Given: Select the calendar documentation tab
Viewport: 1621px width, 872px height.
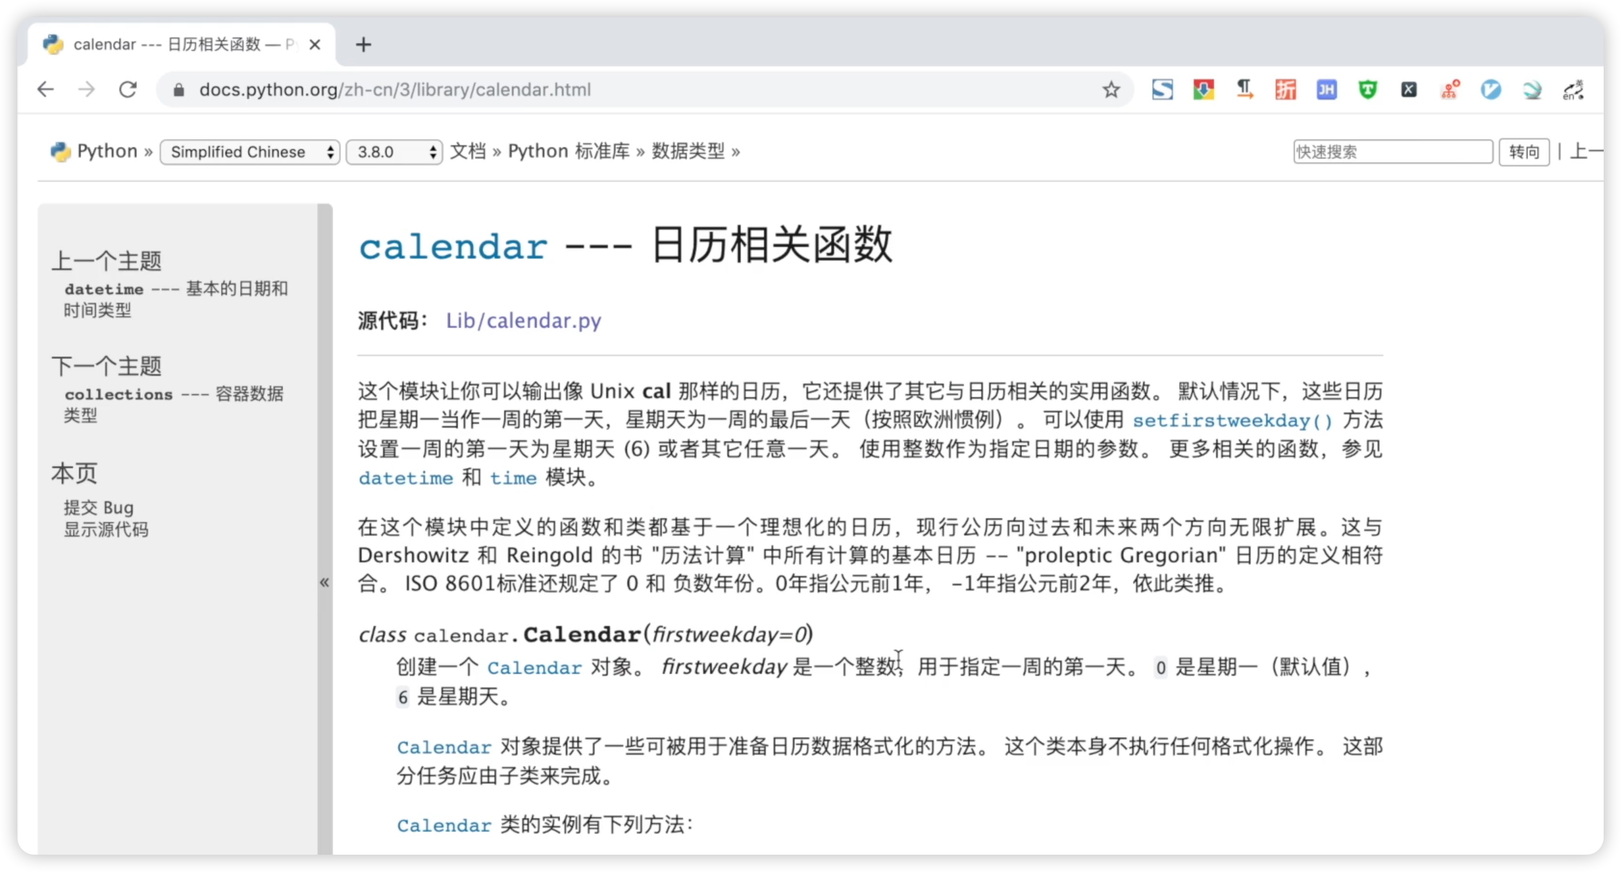Looking at the screenshot, I should tap(182, 45).
